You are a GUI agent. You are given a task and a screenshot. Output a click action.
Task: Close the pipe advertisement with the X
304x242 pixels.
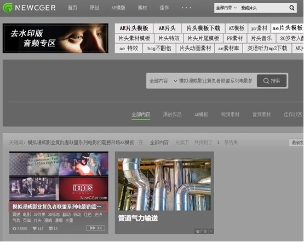coord(211,231)
